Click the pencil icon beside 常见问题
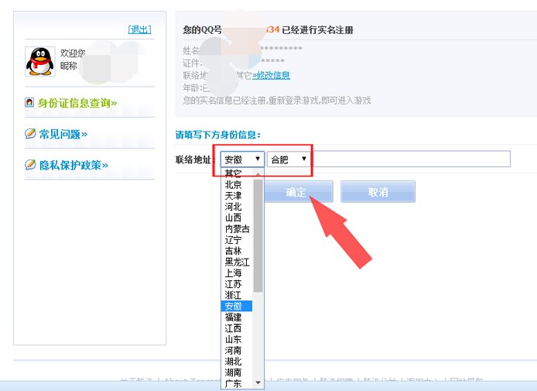The image size is (537, 391). [x=30, y=133]
